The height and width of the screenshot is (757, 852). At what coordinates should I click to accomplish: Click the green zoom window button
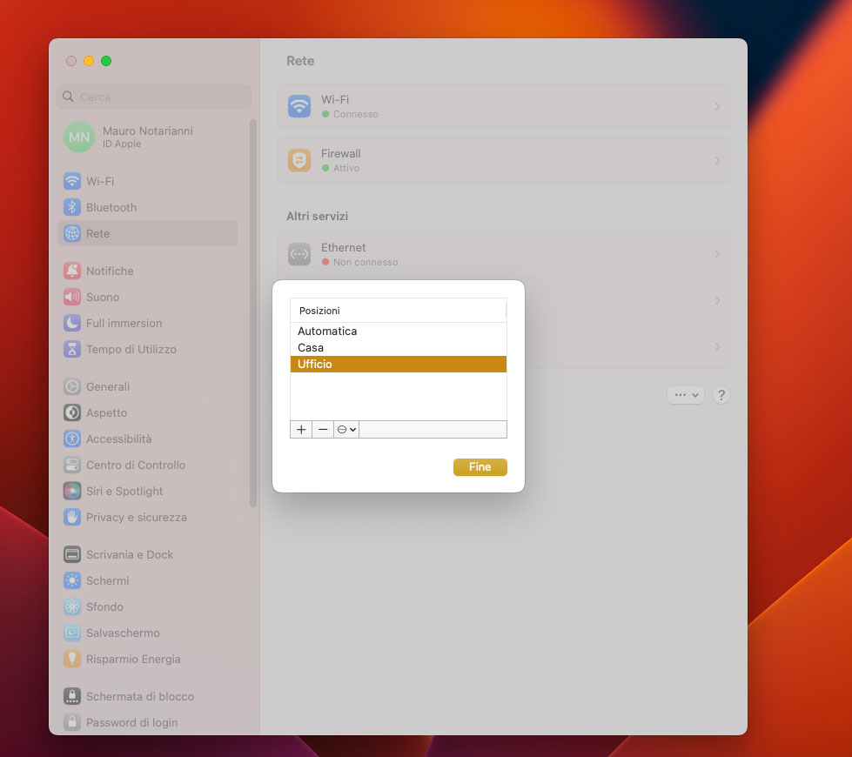pyautogui.click(x=106, y=61)
